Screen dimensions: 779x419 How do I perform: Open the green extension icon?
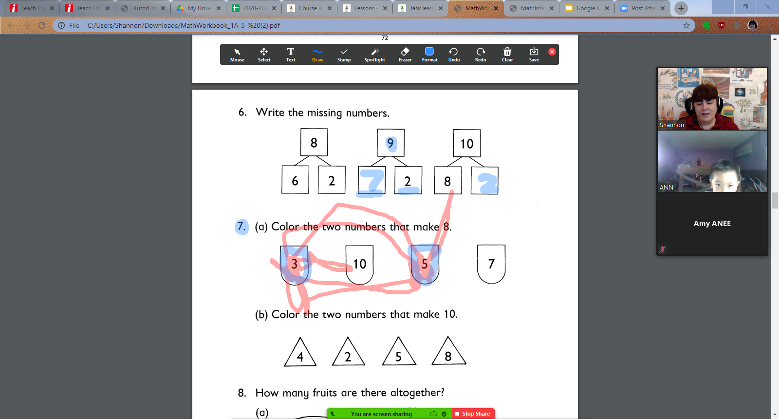(706, 25)
